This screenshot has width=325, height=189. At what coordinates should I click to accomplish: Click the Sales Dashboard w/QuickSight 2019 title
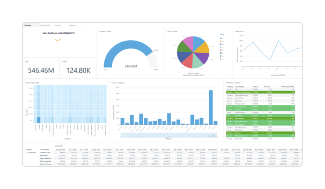coord(57,33)
